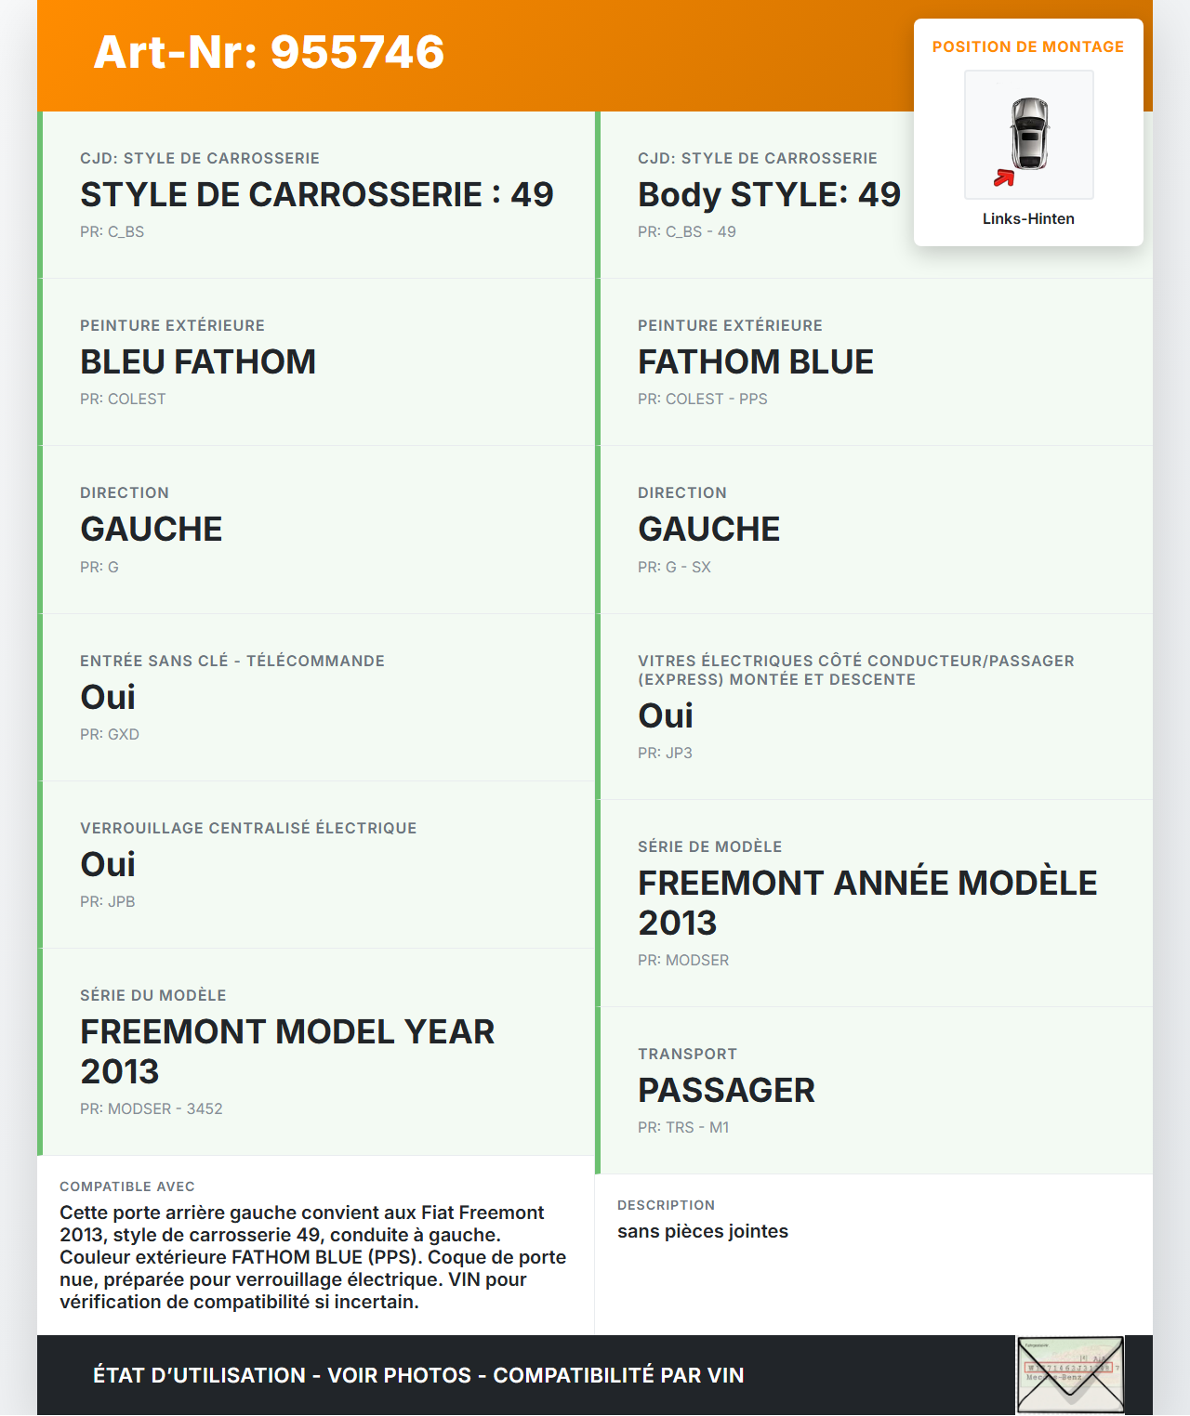Click the Entrée sans clé Oui value
The image size is (1190, 1416).
[108, 698]
